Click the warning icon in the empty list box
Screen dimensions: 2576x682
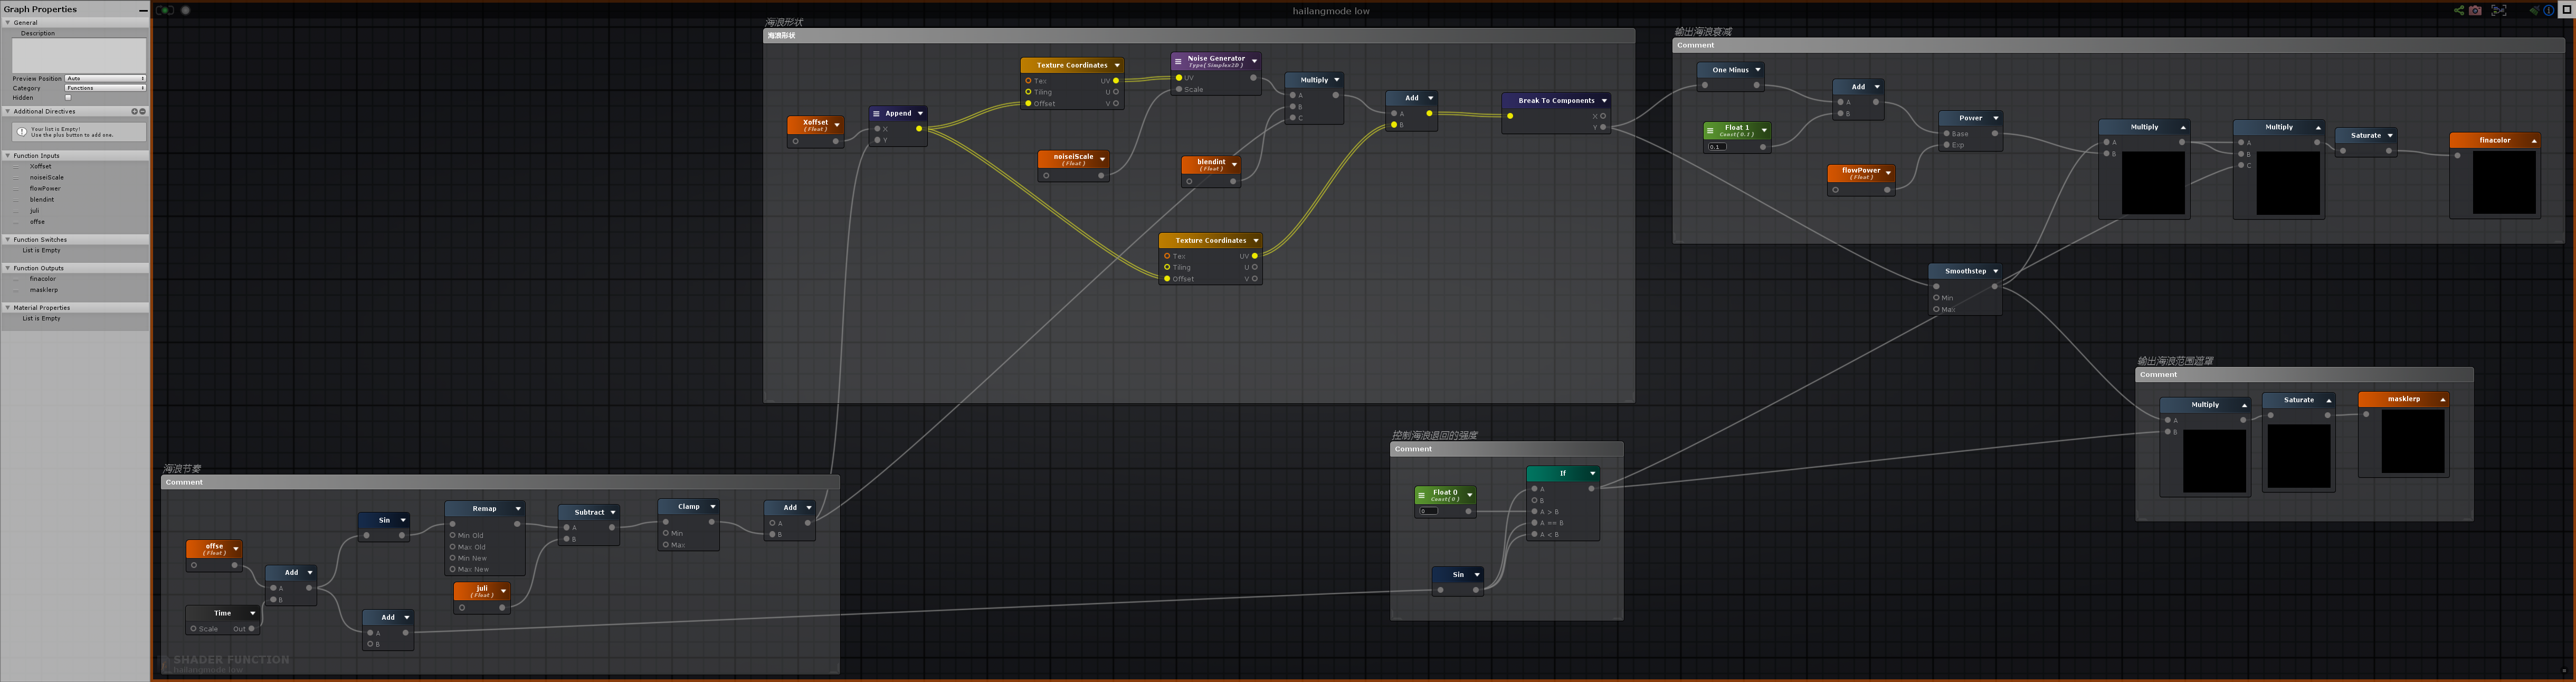click(22, 131)
